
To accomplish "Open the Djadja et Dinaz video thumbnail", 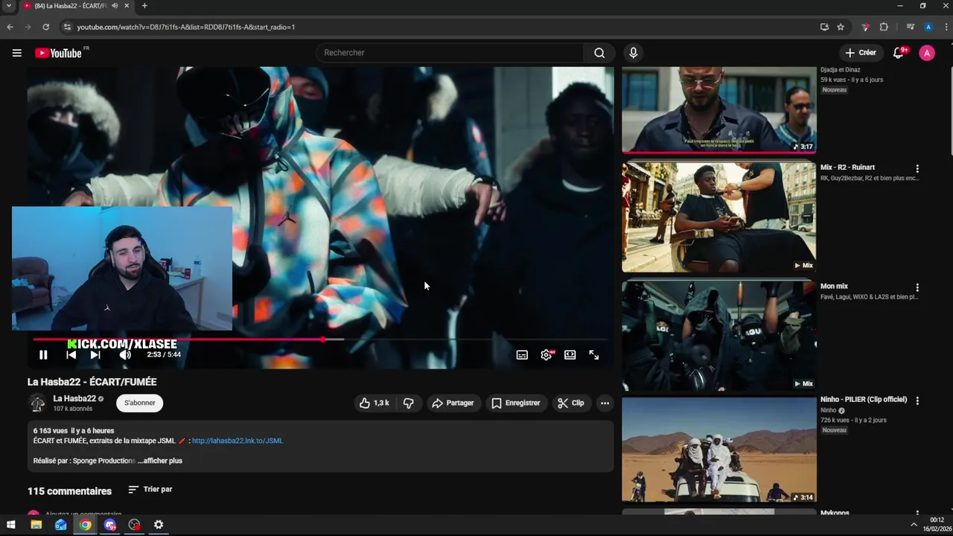I will [x=719, y=109].
